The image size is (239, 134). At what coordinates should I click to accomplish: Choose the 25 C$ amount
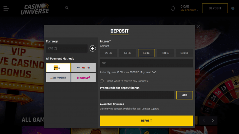click(108, 53)
